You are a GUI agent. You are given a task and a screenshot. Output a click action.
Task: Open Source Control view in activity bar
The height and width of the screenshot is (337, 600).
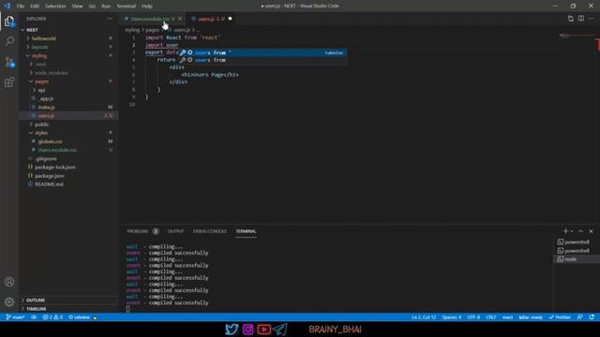pos(9,62)
